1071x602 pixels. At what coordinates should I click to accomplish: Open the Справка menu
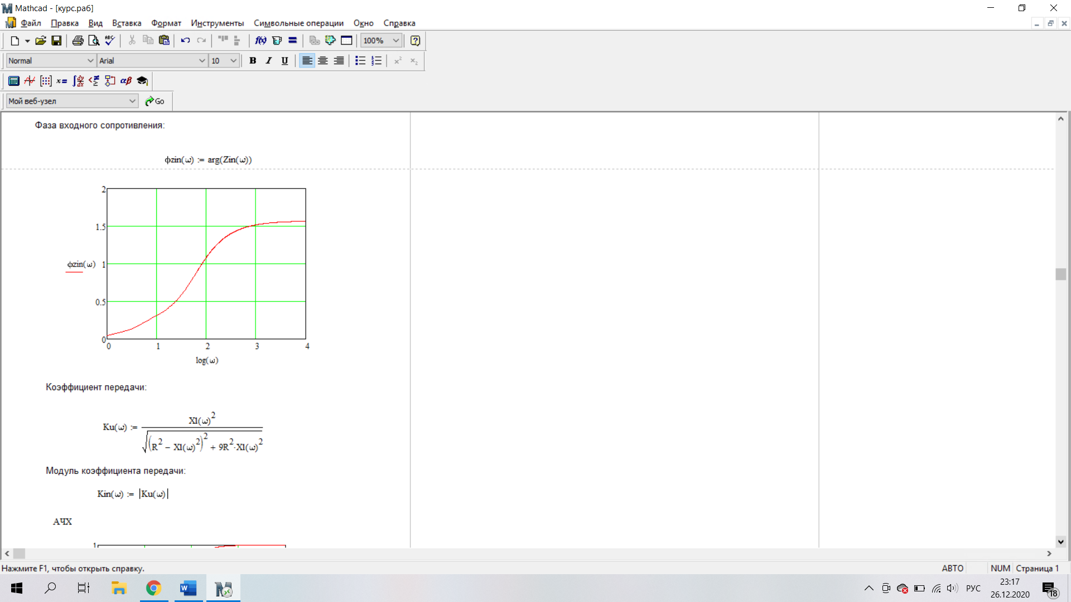click(399, 23)
